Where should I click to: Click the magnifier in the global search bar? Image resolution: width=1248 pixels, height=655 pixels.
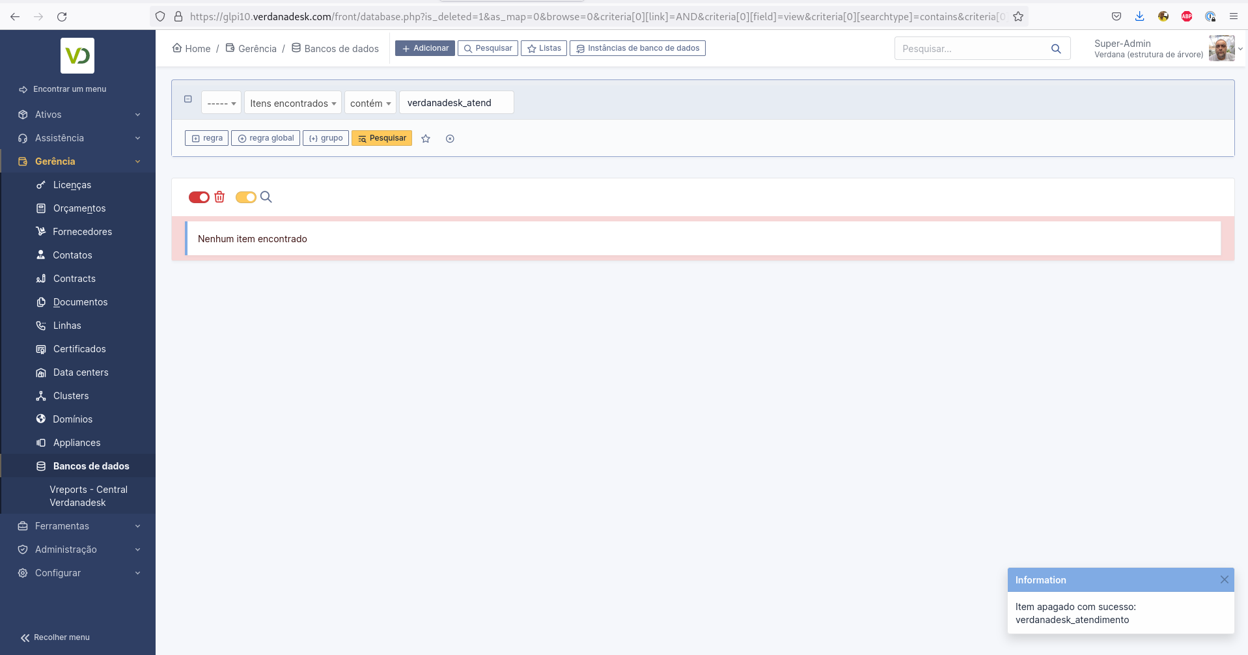[x=1056, y=48]
